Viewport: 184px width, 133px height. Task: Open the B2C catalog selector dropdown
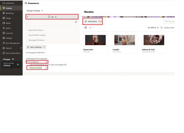click(52, 17)
